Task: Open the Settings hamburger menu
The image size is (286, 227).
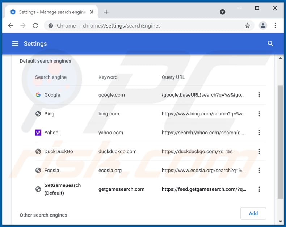Action: pos(15,43)
